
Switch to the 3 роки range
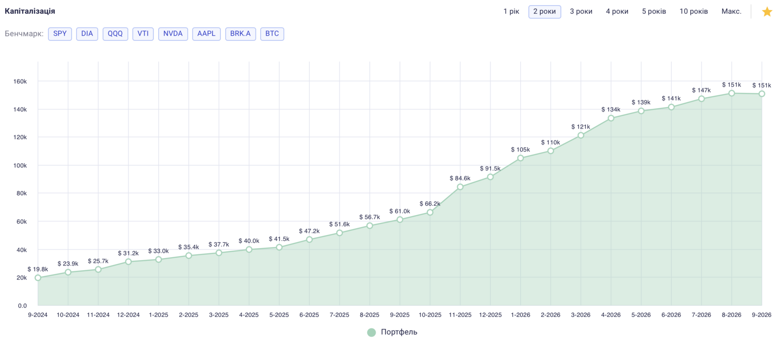point(581,12)
